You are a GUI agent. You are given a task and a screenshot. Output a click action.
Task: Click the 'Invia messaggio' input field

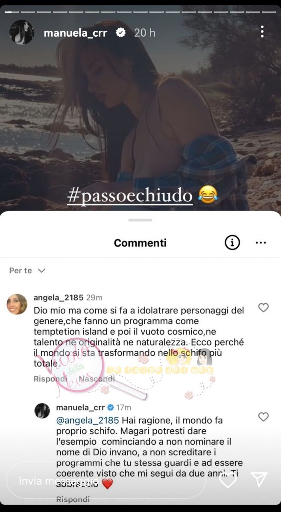click(x=106, y=480)
